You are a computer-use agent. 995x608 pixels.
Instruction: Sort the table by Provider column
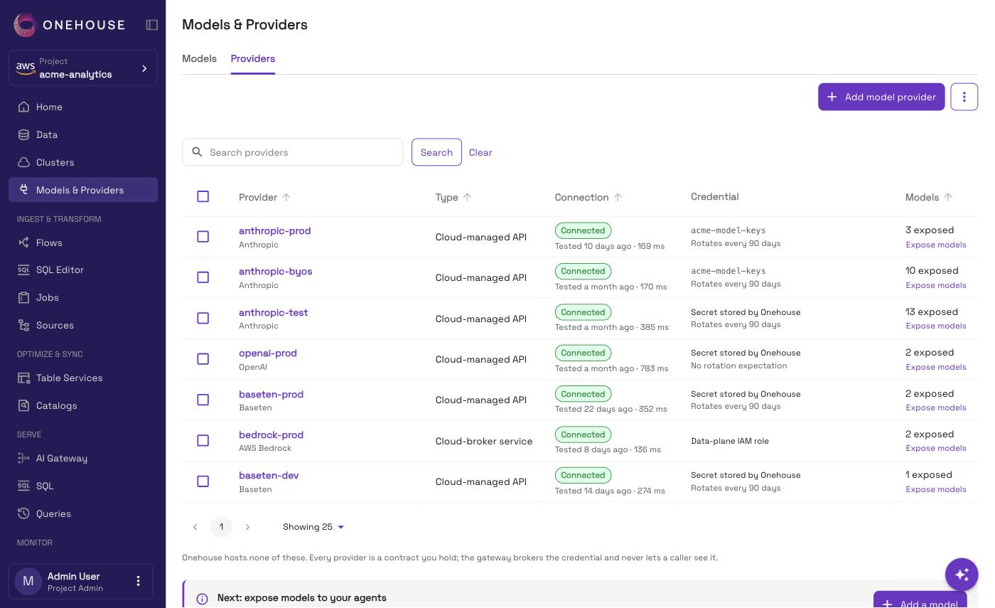[x=264, y=197]
